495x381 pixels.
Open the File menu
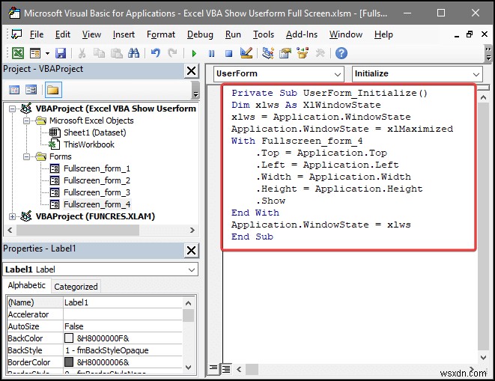[x=37, y=34]
